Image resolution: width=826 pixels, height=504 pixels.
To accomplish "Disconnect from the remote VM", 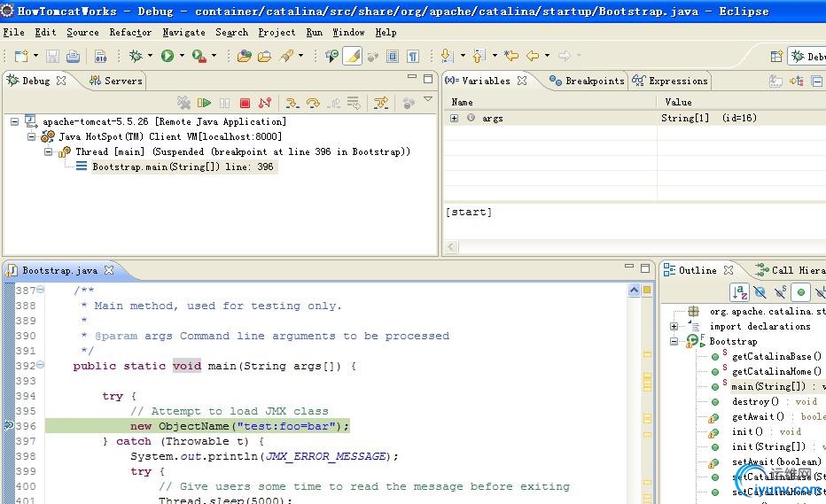I will (265, 103).
